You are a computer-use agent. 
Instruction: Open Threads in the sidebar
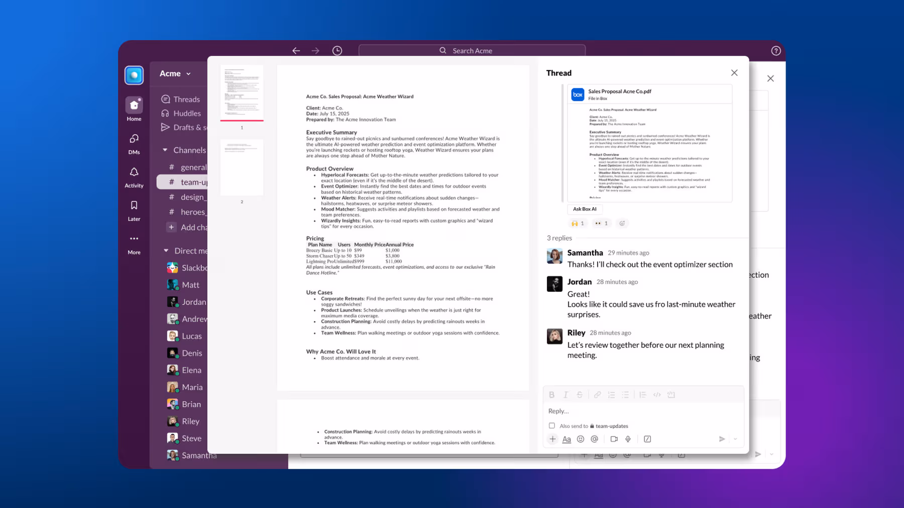coord(186,99)
